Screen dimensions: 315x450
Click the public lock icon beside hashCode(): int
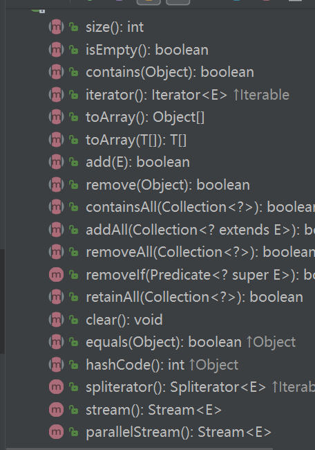pyautogui.click(x=74, y=365)
